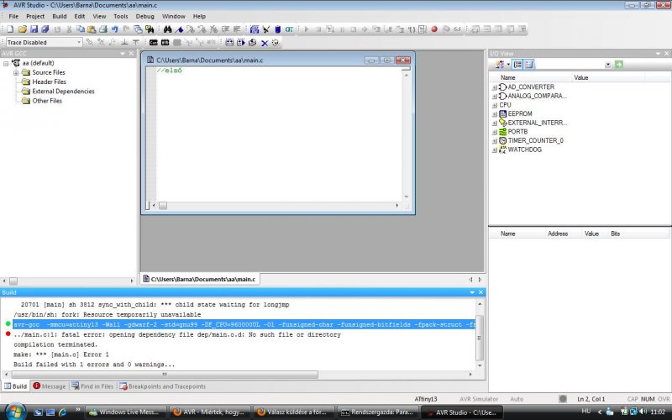Open configuration options with the gear icon
Screen dimensions: 672x420
click(276, 43)
